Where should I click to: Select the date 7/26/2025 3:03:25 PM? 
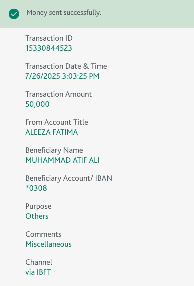(x=62, y=76)
